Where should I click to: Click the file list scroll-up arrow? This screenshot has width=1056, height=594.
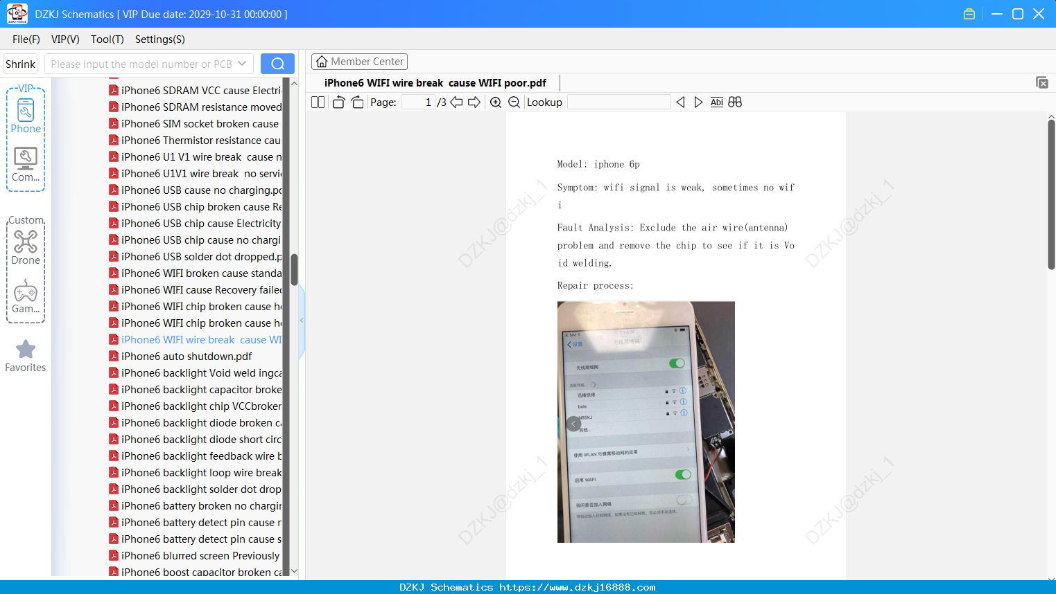pyautogui.click(x=294, y=84)
